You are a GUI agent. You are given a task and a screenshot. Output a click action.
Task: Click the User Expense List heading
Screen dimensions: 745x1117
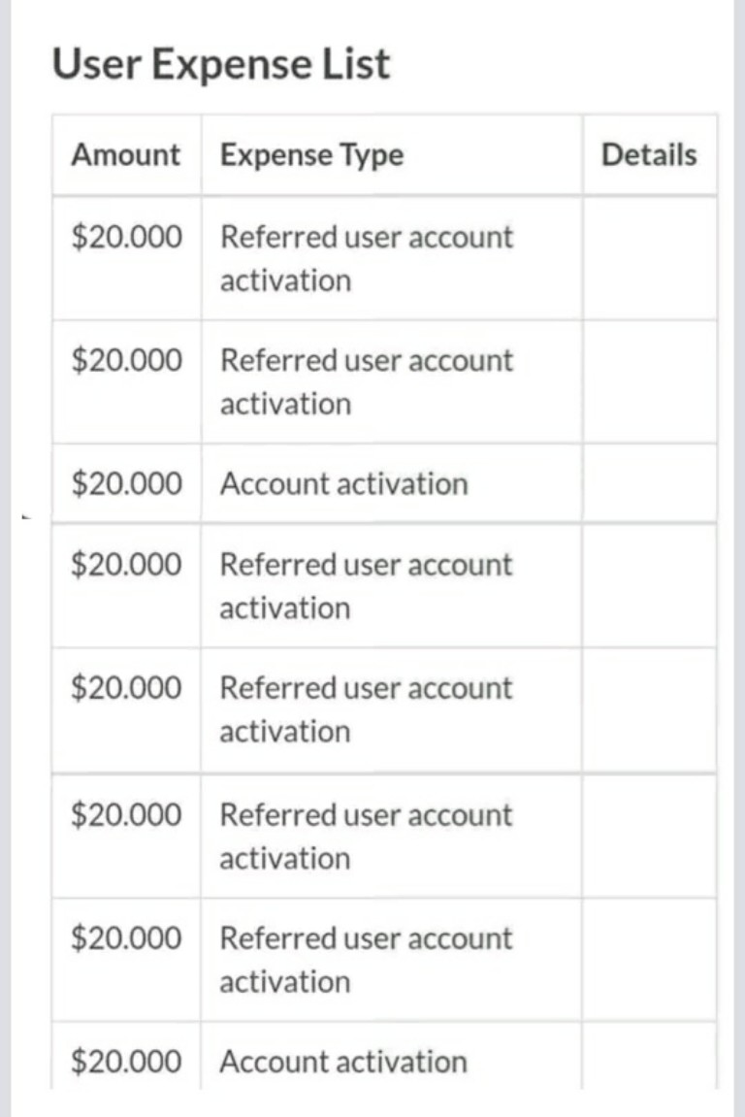[x=221, y=65]
